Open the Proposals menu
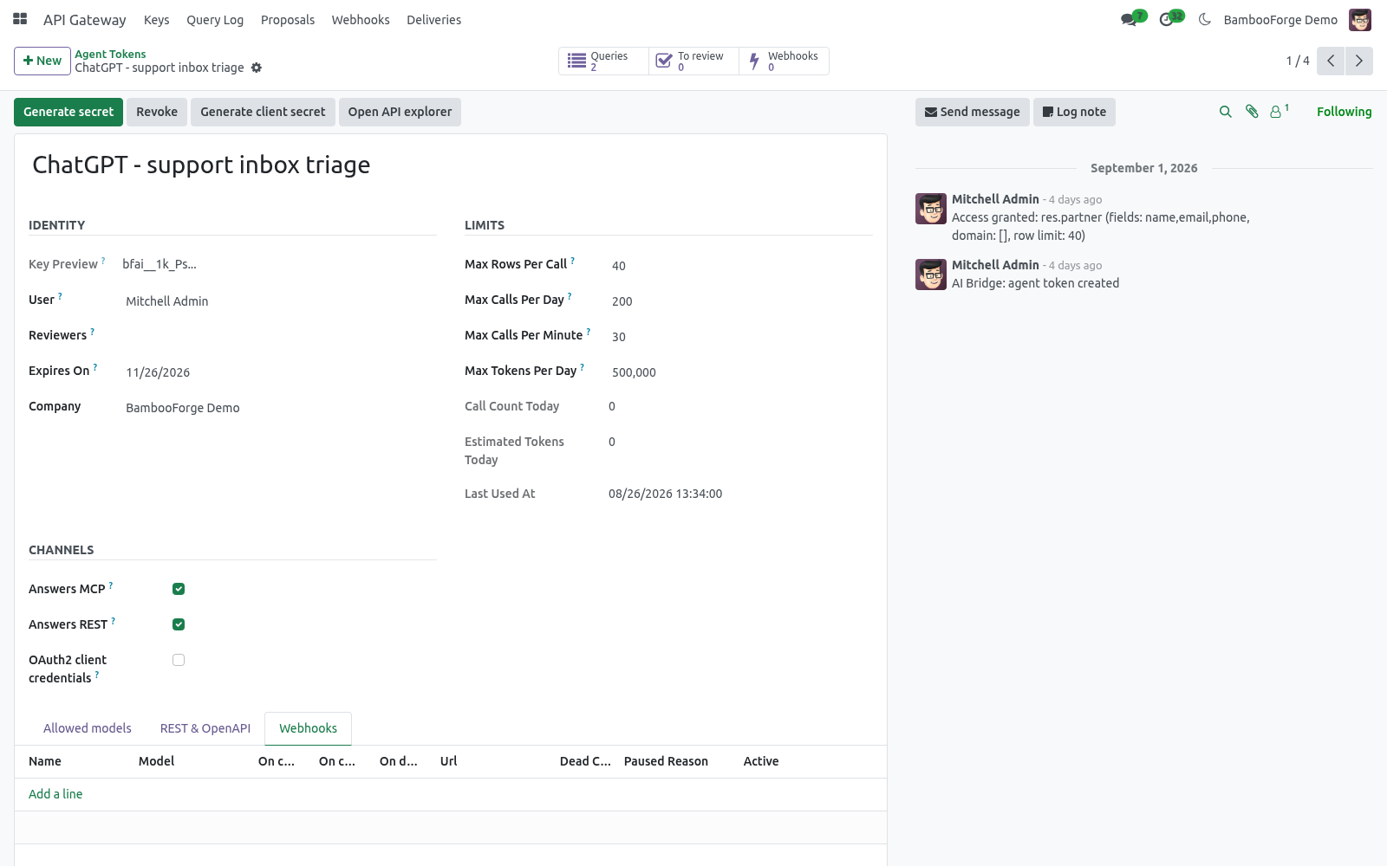 (288, 20)
